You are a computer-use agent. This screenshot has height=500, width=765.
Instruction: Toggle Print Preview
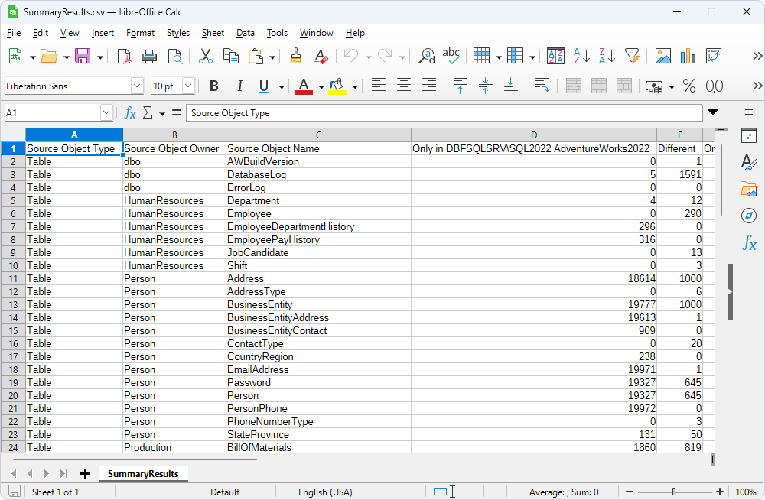(x=174, y=56)
